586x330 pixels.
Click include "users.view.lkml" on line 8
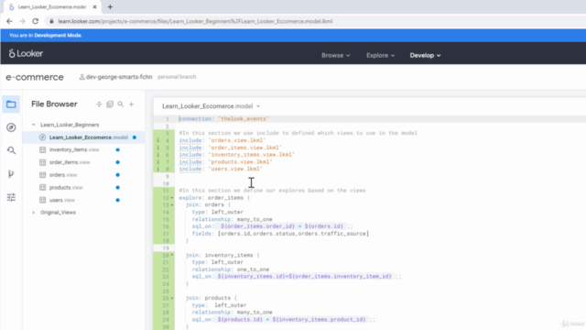coord(221,169)
